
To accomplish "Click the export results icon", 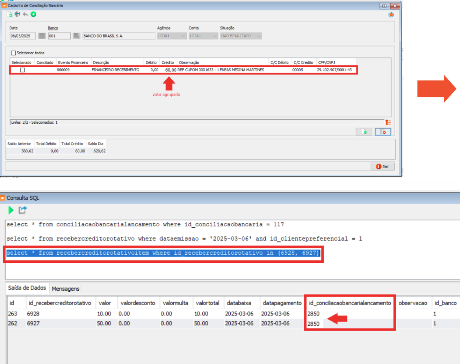I will [x=23, y=210].
